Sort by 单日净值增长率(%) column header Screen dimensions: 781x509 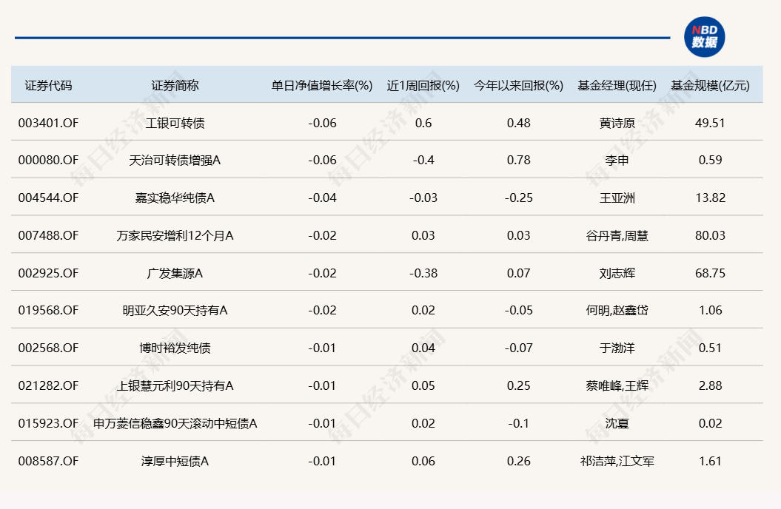tap(320, 85)
